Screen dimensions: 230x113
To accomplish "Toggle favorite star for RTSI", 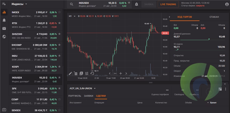I will 59,23.
